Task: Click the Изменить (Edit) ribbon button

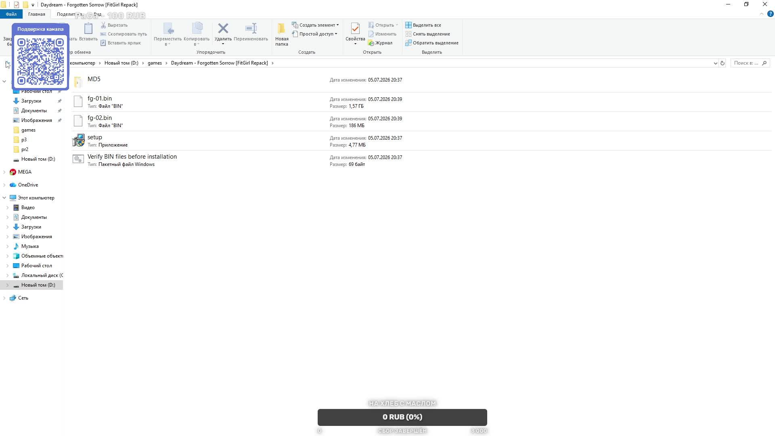Action: coord(382,34)
